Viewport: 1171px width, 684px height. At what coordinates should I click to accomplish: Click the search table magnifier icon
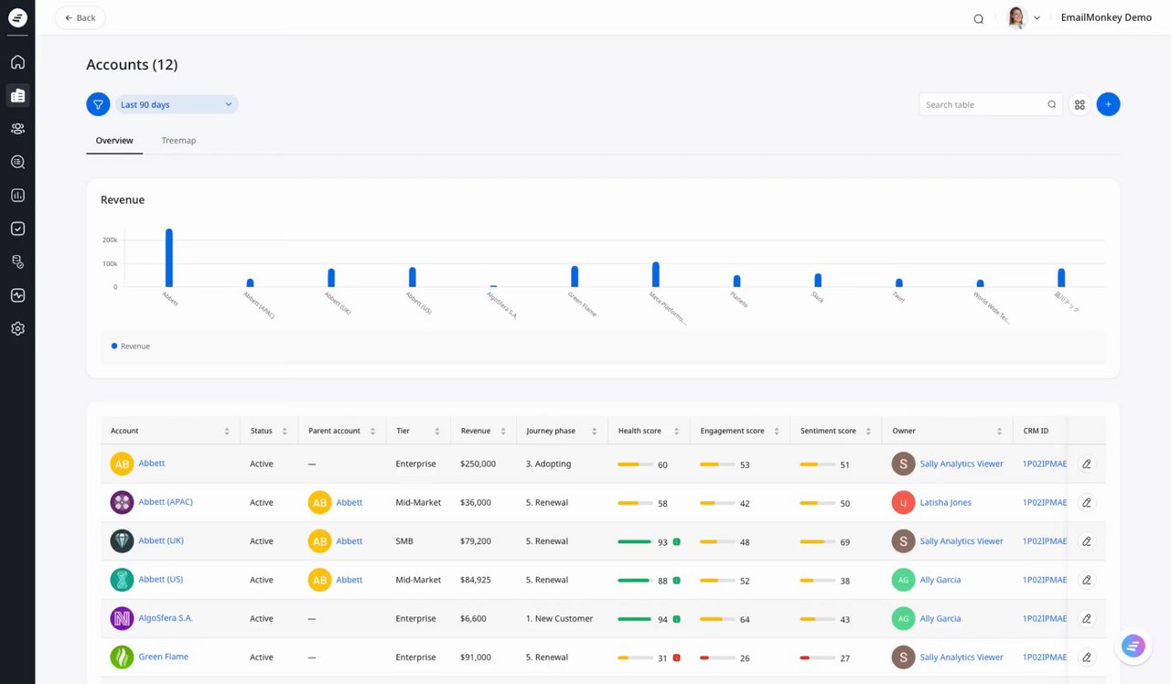[x=1052, y=104]
